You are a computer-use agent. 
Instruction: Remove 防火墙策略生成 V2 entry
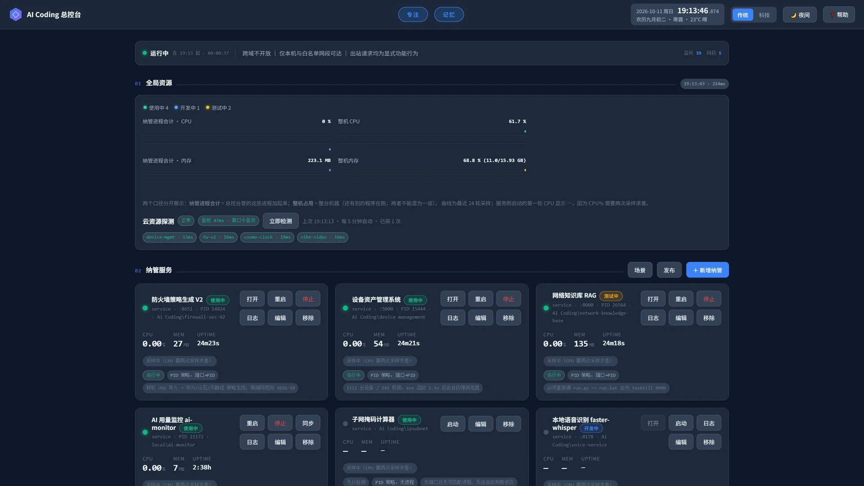tap(308, 318)
